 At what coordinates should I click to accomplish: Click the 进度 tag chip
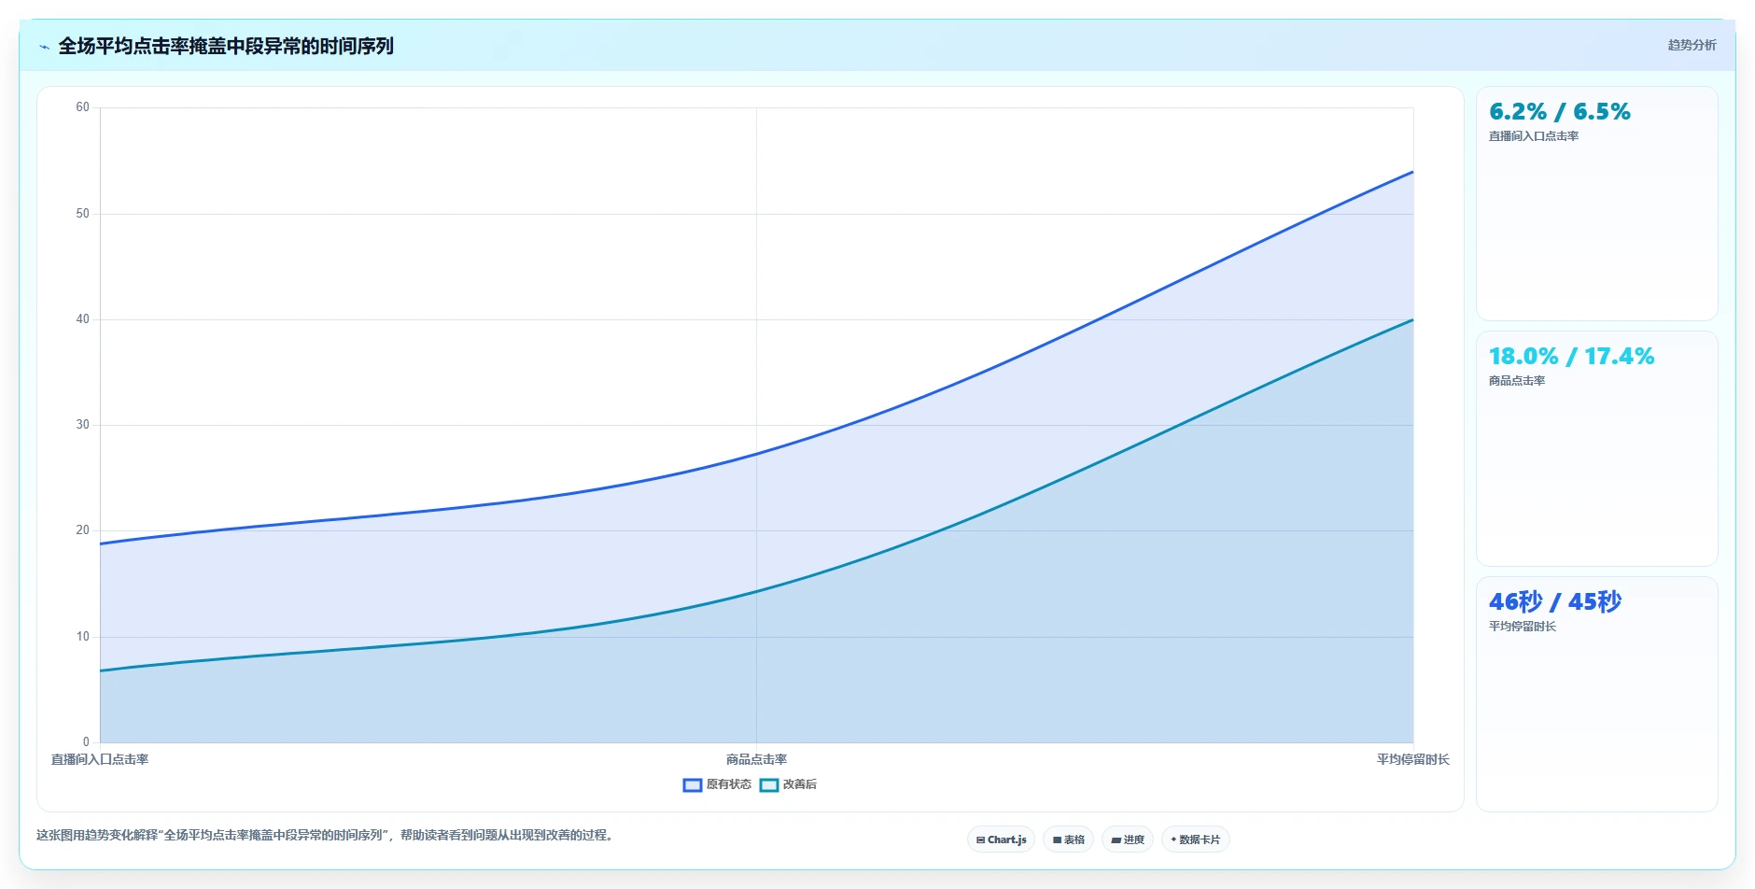pos(1128,840)
